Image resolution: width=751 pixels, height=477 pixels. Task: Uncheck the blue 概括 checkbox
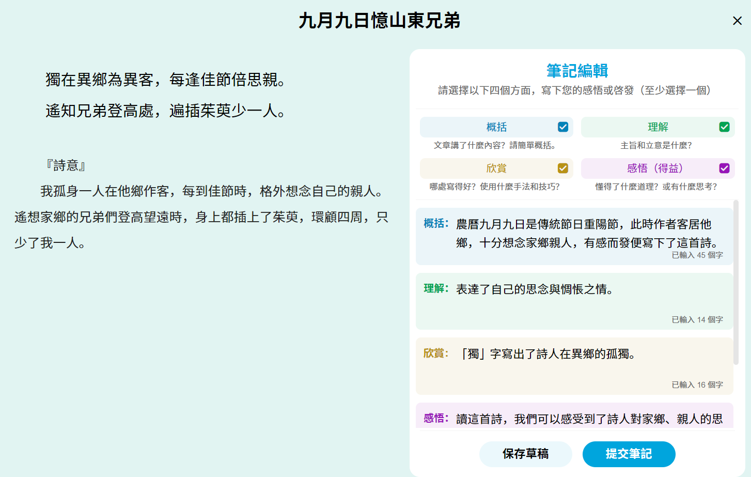563,127
